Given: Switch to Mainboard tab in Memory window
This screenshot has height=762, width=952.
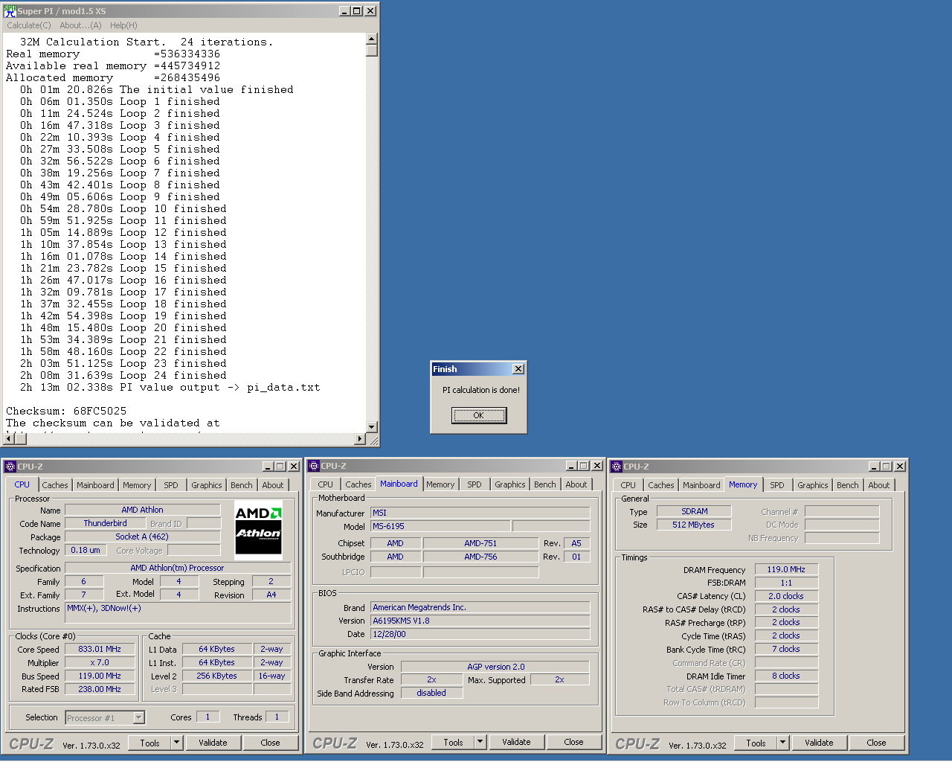Looking at the screenshot, I should [x=701, y=485].
